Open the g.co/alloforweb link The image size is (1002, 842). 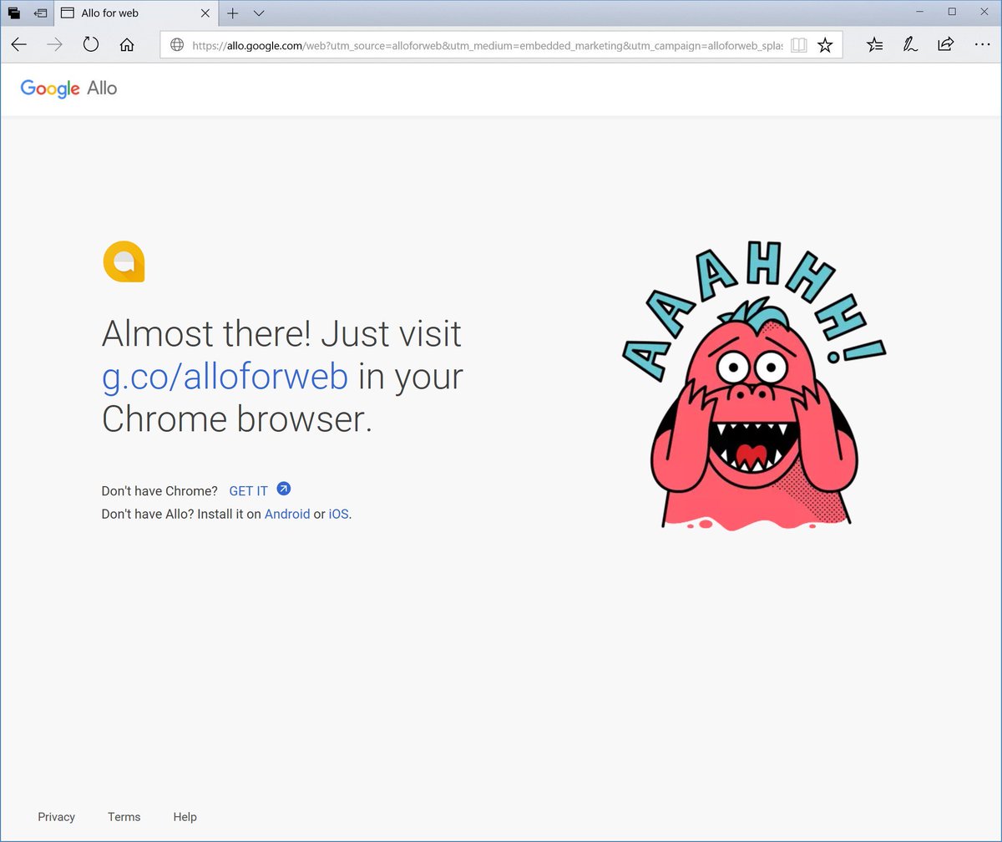pos(225,376)
